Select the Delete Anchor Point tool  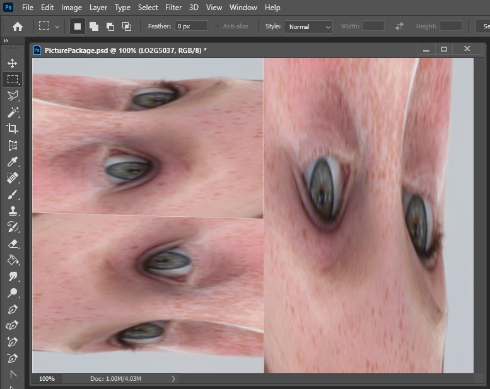(13, 358)
